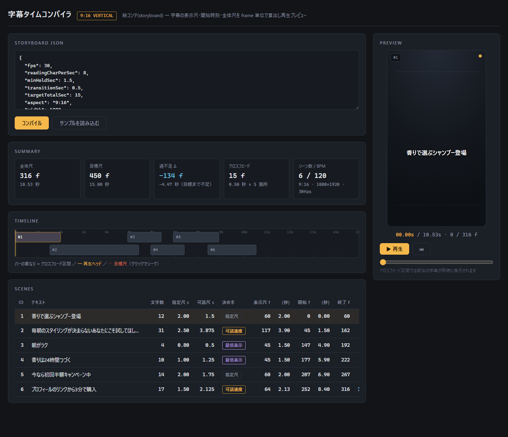Viewport: 508px width, 437px height.
Task: Click the rewind-to-start playback icon
Action: (421, 249)
